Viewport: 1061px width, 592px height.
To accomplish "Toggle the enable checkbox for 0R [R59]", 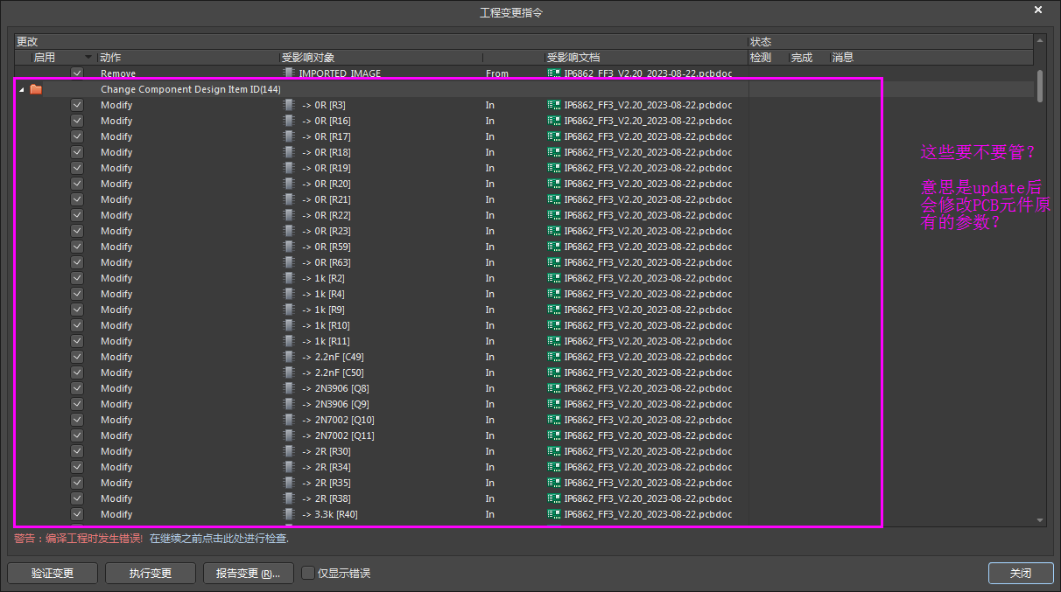I will pyautogui.click(x=77, y=247).
